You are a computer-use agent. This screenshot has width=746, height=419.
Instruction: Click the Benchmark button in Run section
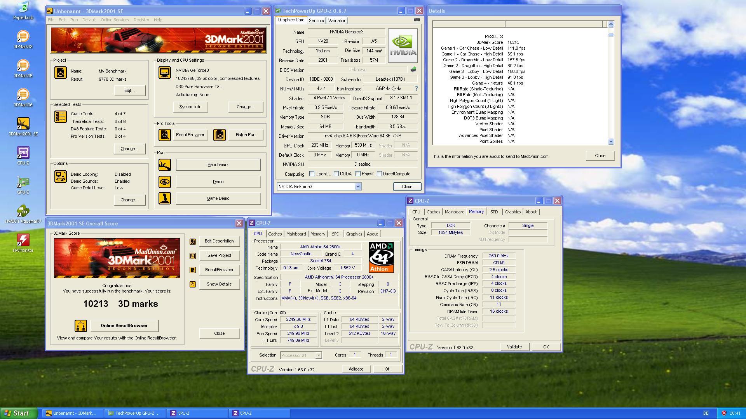pyautogui.click(x=218, y=165)
